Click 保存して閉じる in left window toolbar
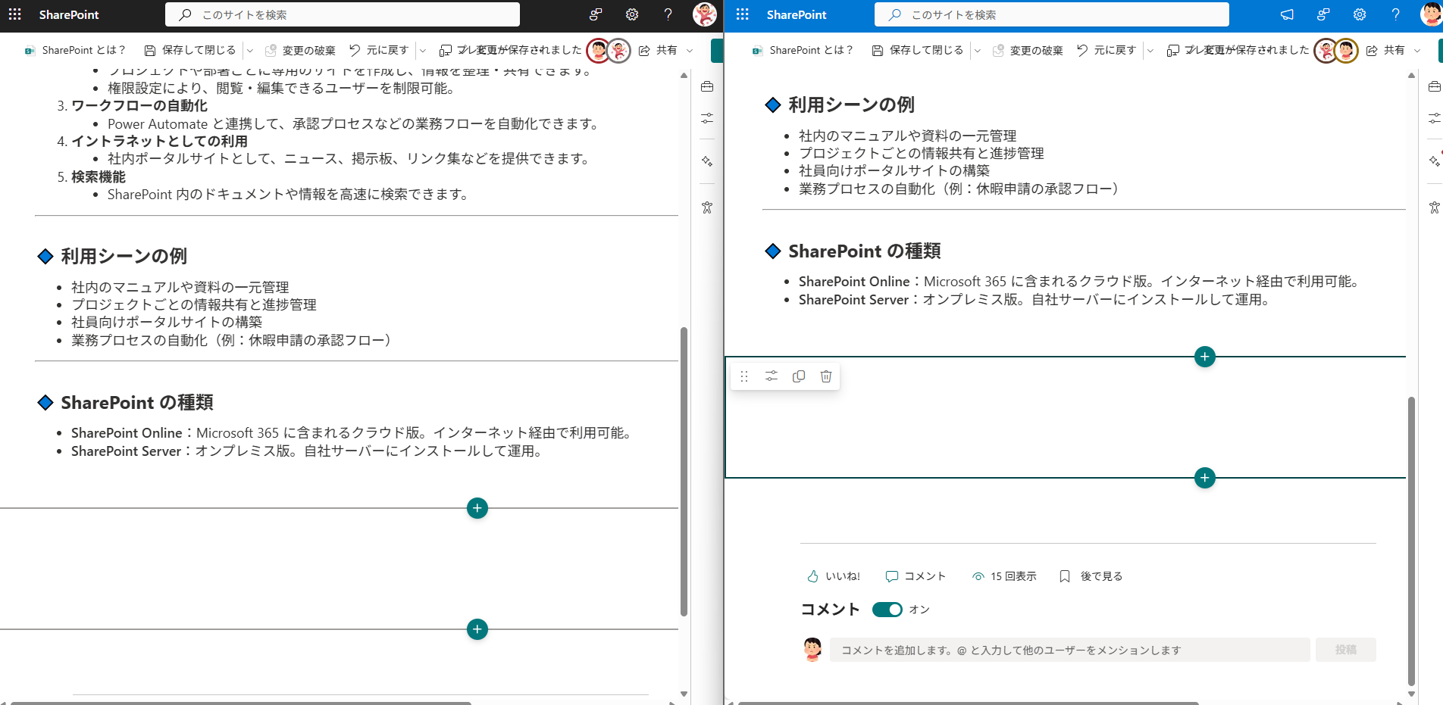Viewport: 1443px width, 705px height. click(190, 50)
